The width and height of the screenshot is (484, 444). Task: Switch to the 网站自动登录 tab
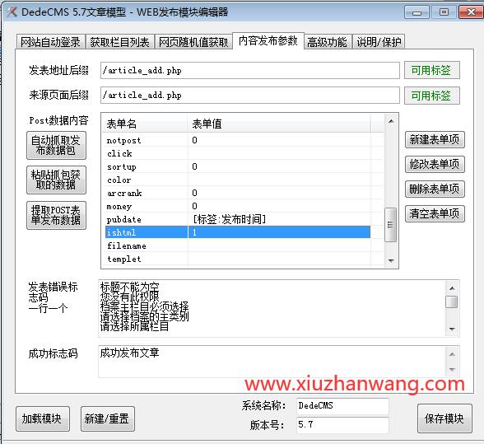tap(50, 42)
